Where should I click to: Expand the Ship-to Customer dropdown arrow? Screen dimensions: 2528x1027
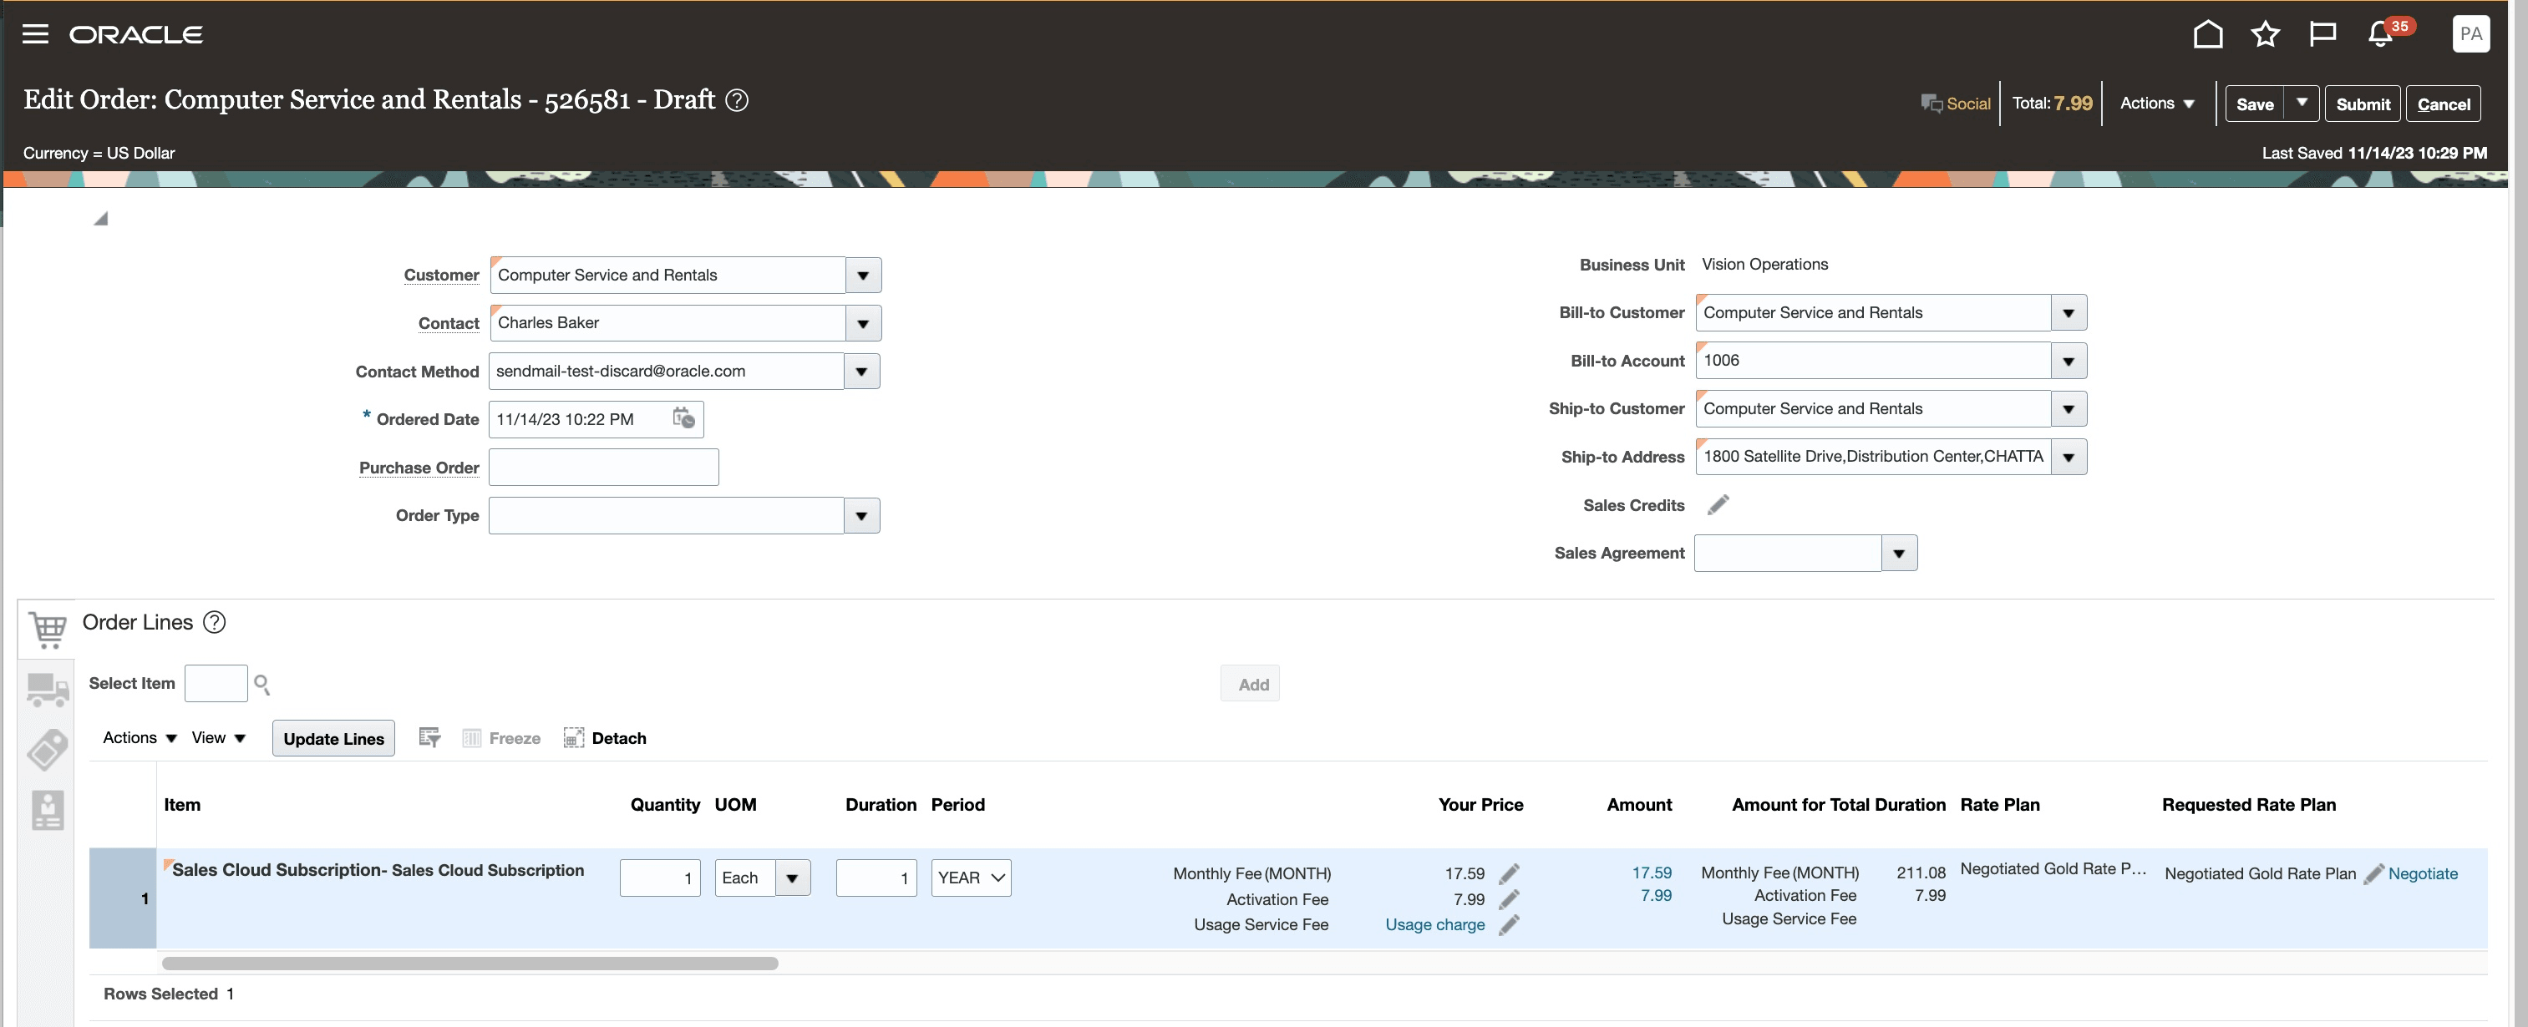[x=2068, y=408]
